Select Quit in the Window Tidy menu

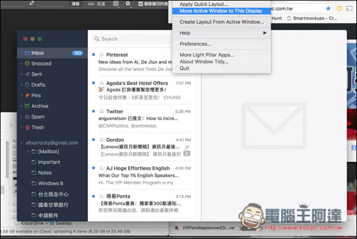(222, 69)
